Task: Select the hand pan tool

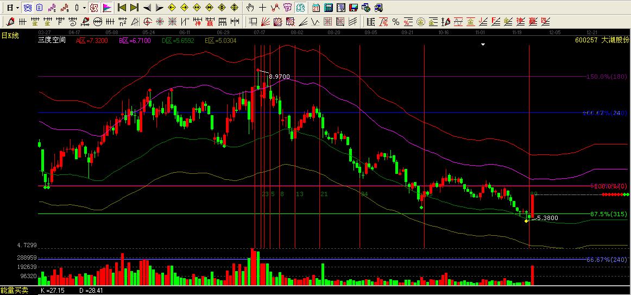Action: pyautogui.click(x=250, y=8)
